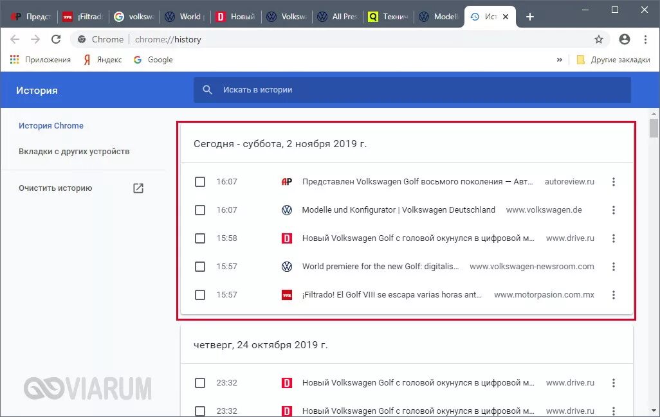
Task: Click the back navigation arrow
Action: pyautogui.click(x=15, y=39)
